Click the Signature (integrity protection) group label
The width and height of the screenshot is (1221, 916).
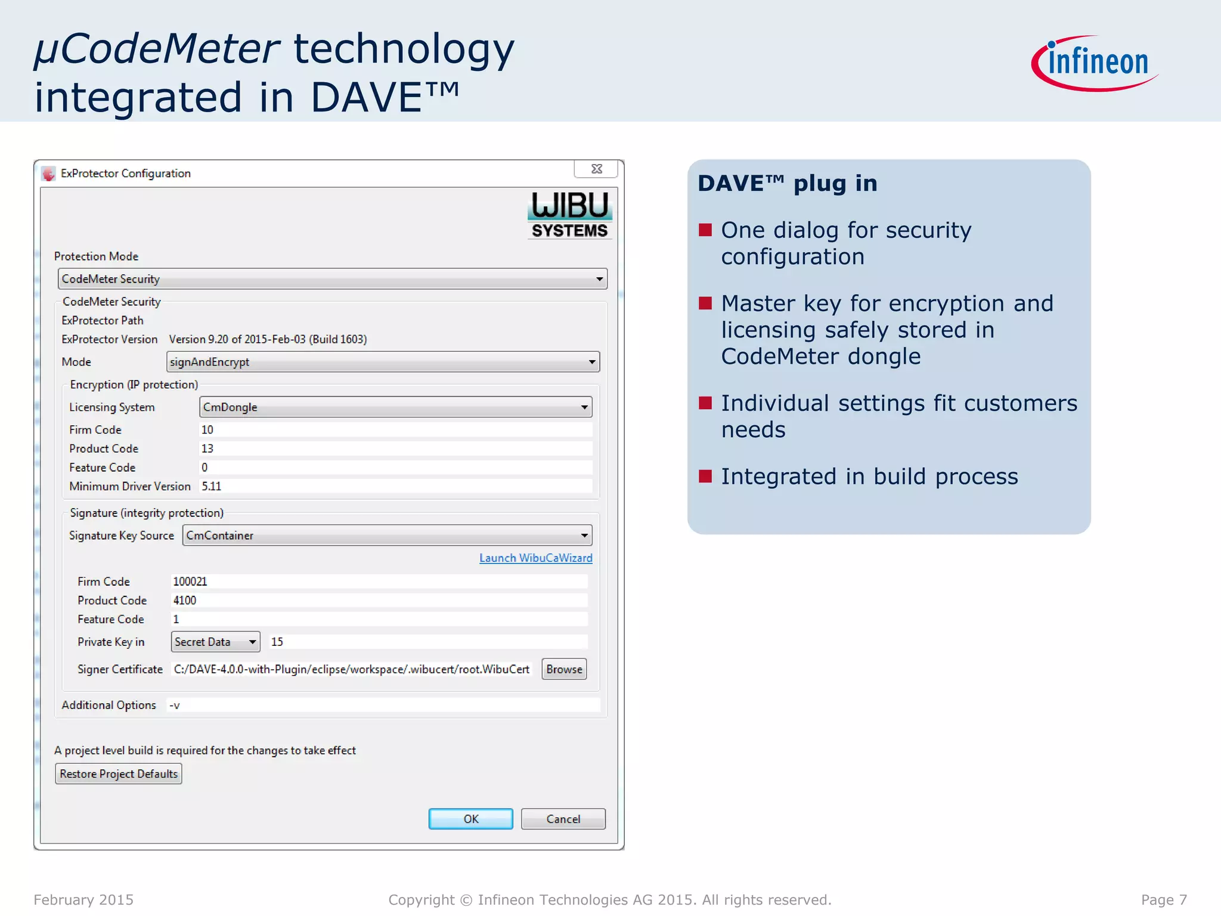pos(147,513)
